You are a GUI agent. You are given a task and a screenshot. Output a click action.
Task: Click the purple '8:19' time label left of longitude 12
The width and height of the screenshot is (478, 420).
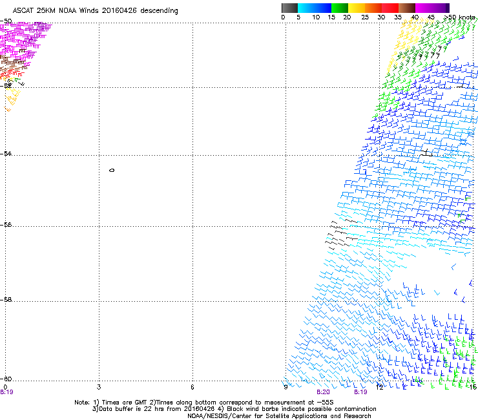pyautogui.click(x=360, y=392)
